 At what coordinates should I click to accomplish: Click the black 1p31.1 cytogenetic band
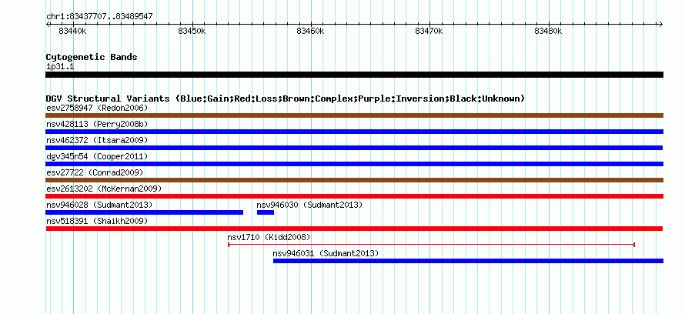click(354, 75)
